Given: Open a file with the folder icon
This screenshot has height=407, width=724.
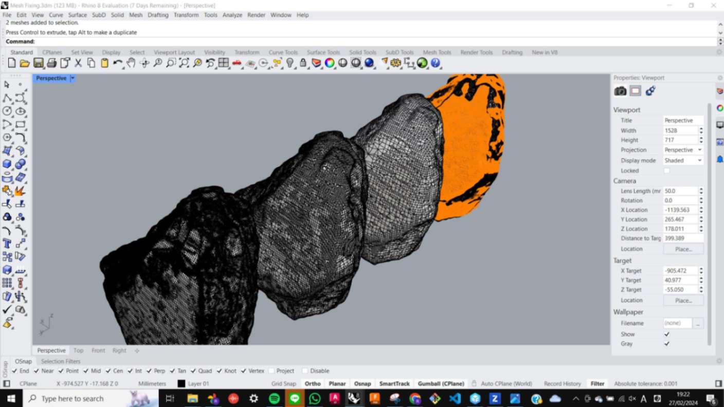Looking at the screenshot, I should click(x=25, y=63).
